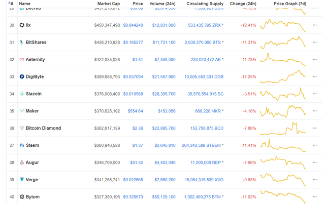Sort table by Name column
This screenshot has height=204, width=325.
[x=24, y=4]
